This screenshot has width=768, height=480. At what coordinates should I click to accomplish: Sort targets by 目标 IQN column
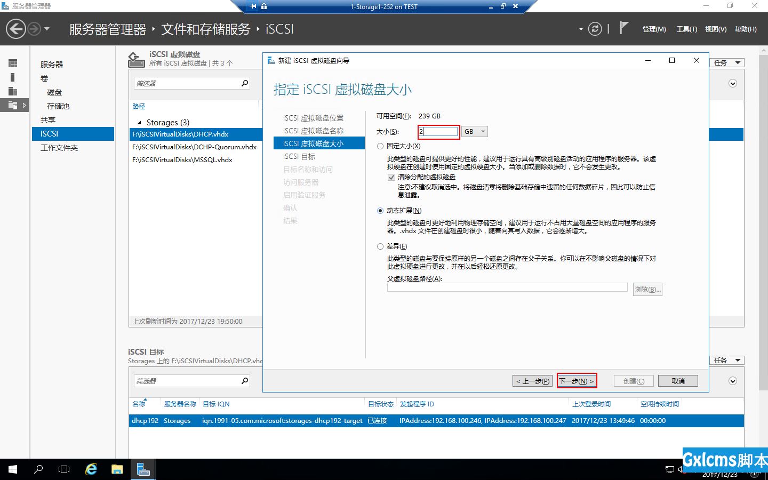216,404
